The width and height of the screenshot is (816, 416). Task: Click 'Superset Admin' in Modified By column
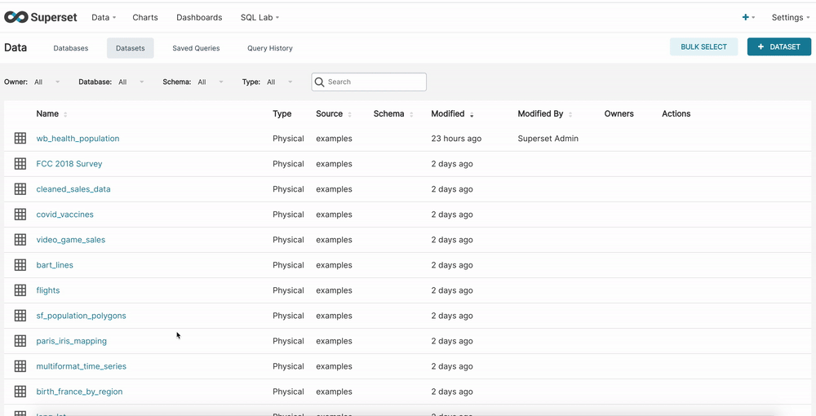(548, 139)
